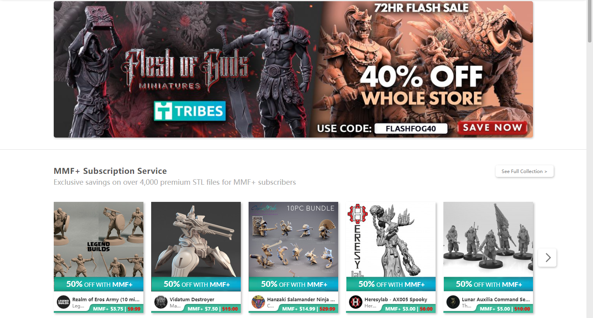This screenshot has height=318, width=593.
Task: Click the Lunar Auxilia creator avatar icon
Action: [x=453, y=302]
